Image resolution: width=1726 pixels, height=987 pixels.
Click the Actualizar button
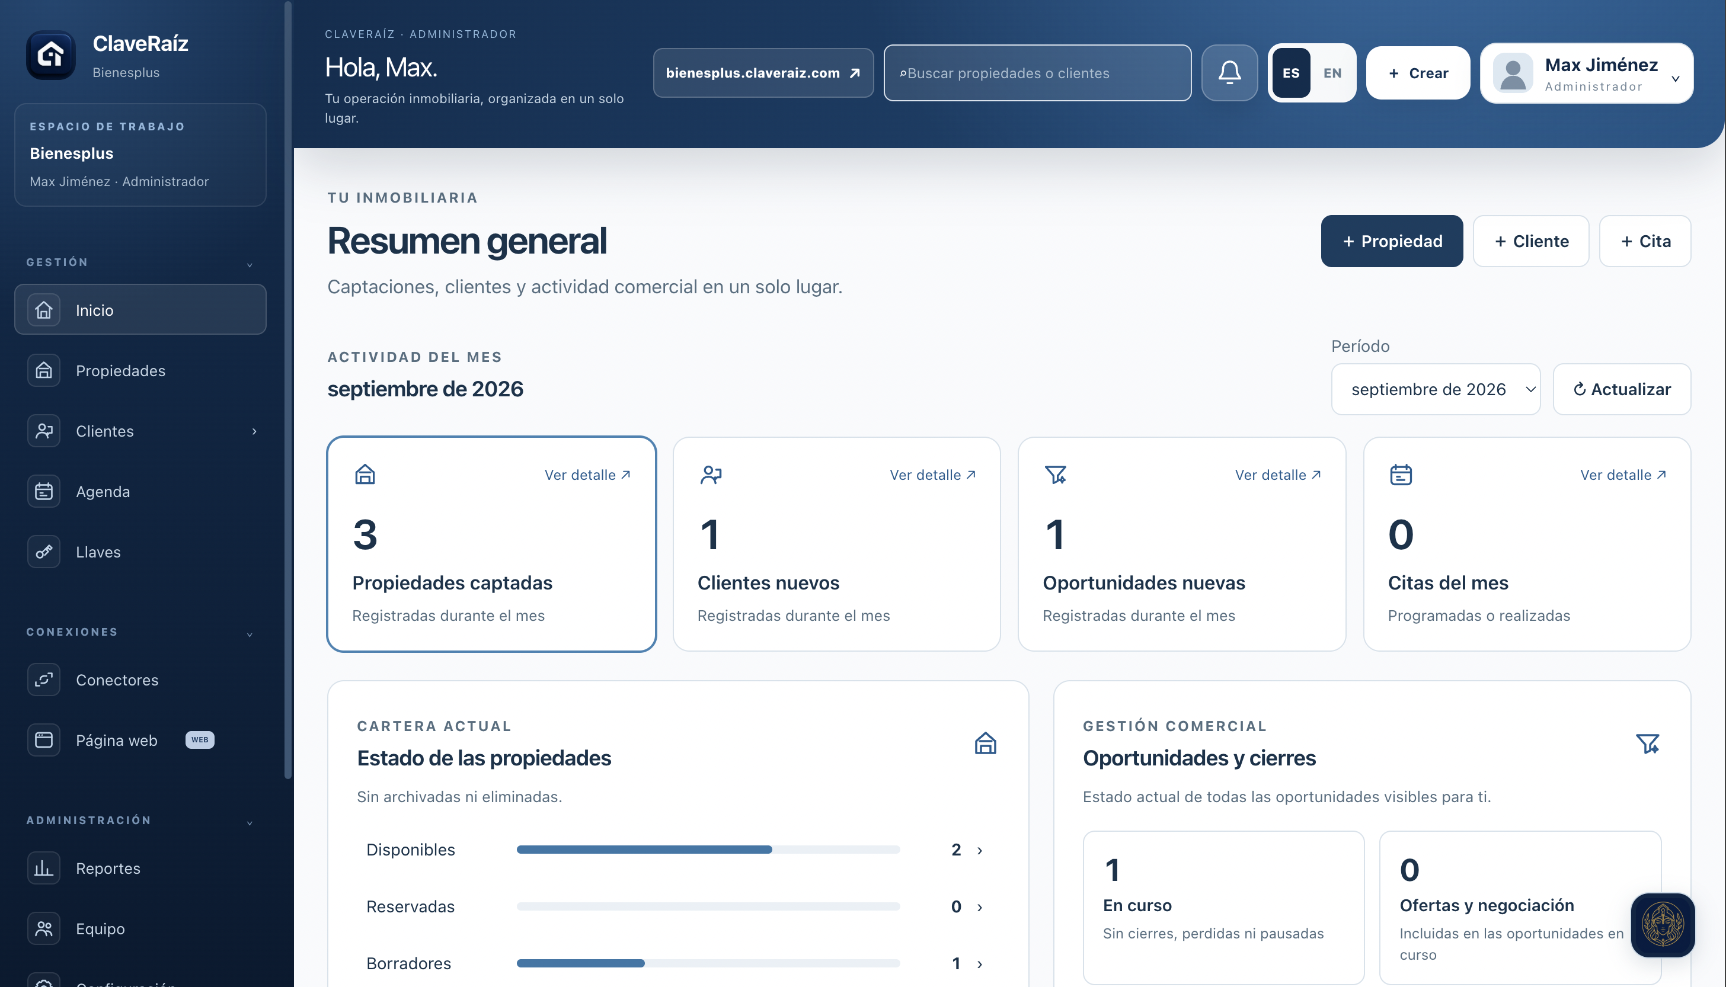[x=1622, y=389]
